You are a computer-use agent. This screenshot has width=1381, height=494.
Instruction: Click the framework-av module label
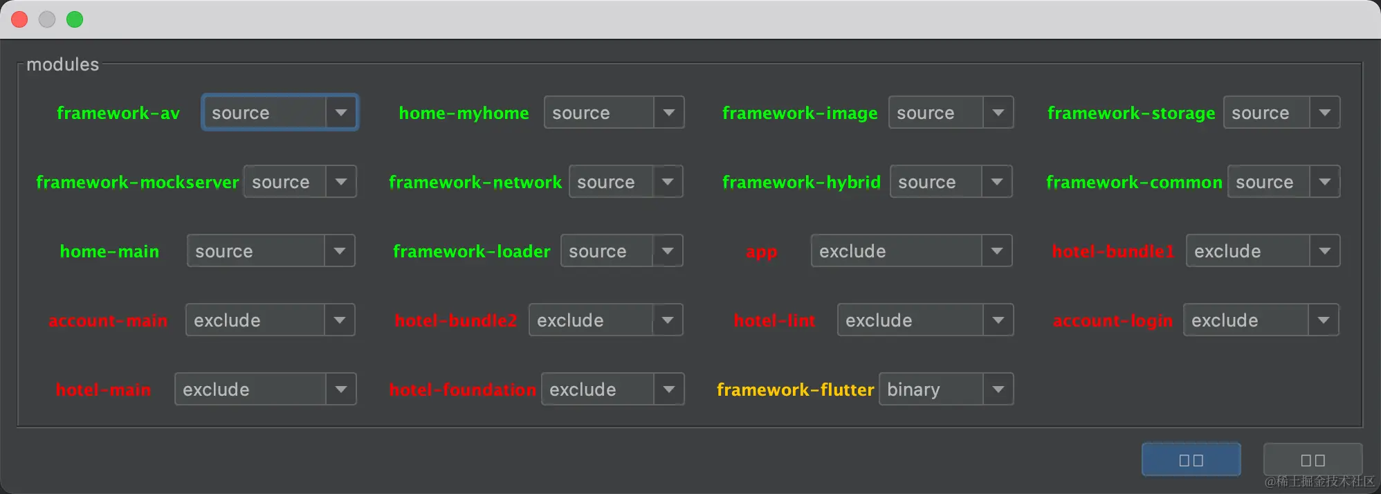click(x=118, y=113)
